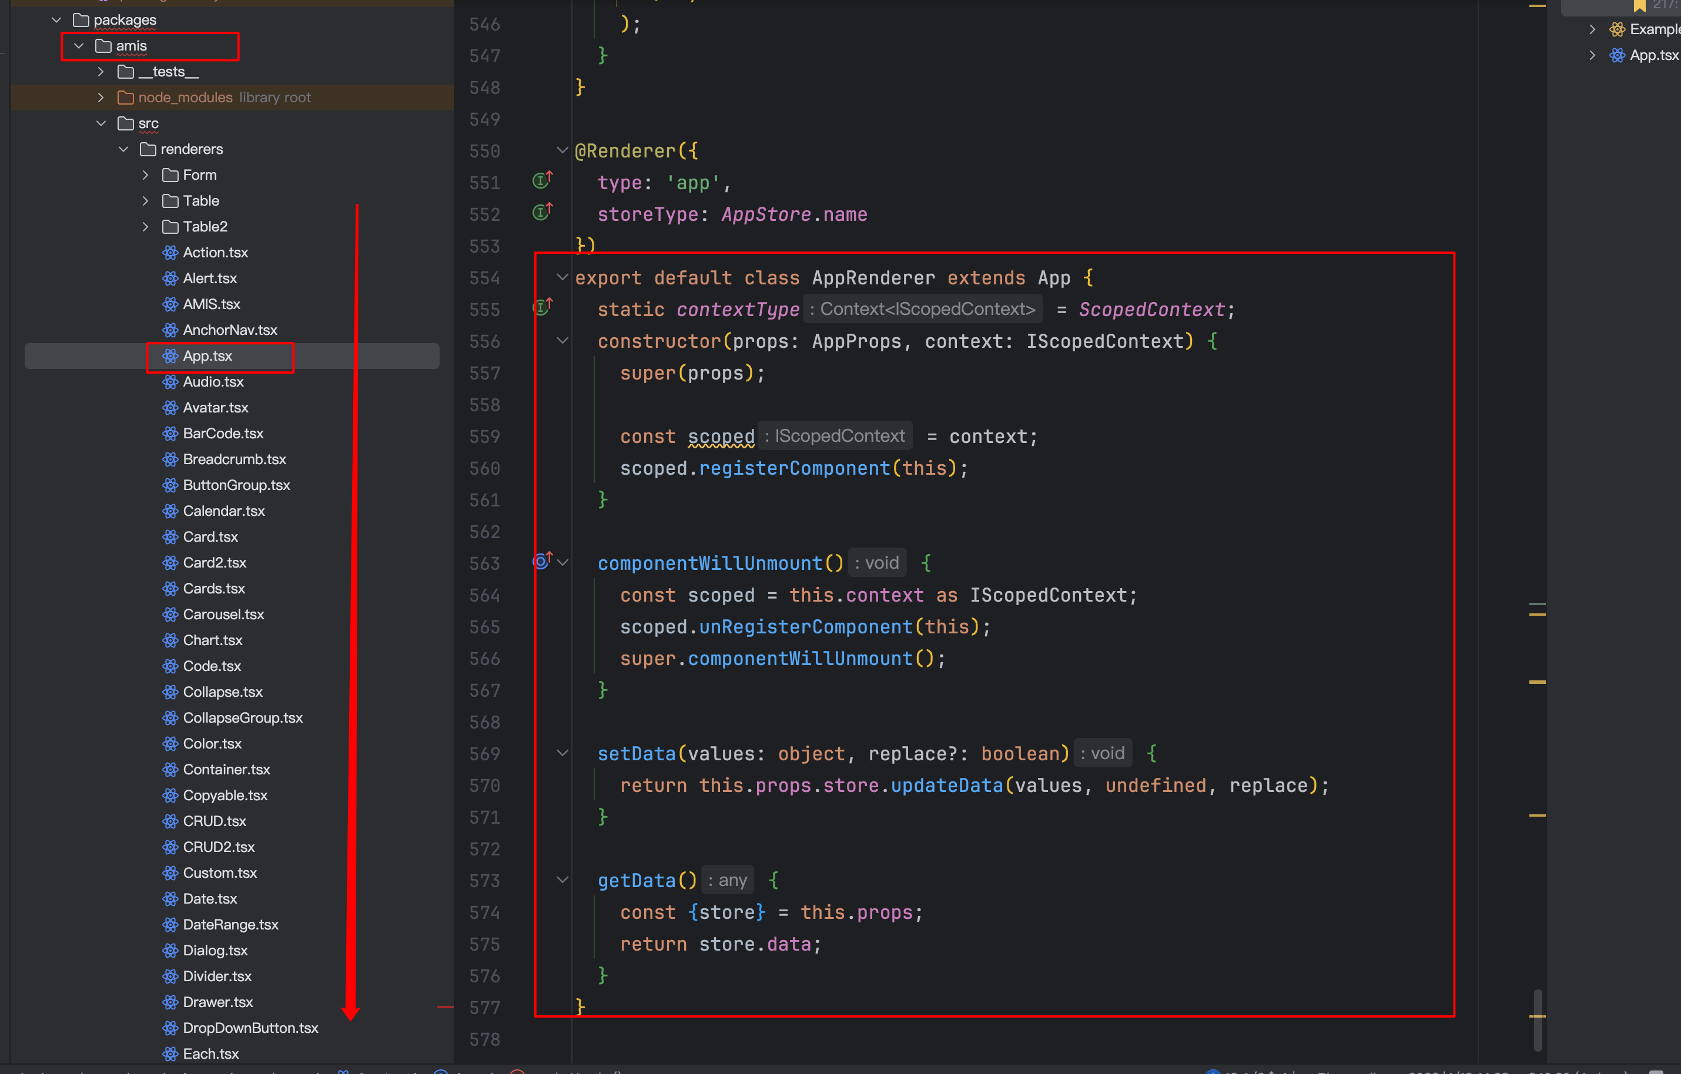1681x1074 pixels.
Task: Expand the Example item in right panel
Action: coord(1592,29)
